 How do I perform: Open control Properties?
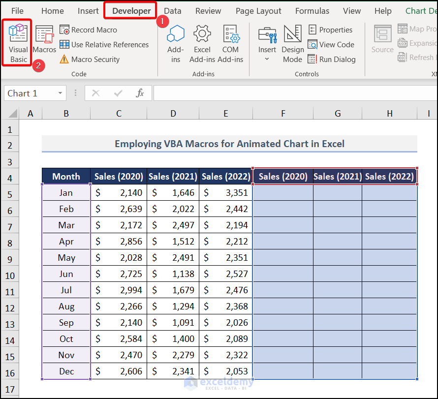(331, 30)
